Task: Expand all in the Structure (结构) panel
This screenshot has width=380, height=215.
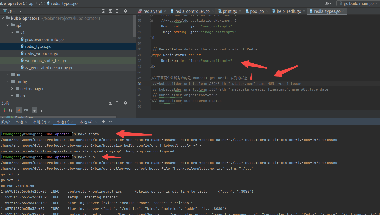Action: [x=110, y=103]
